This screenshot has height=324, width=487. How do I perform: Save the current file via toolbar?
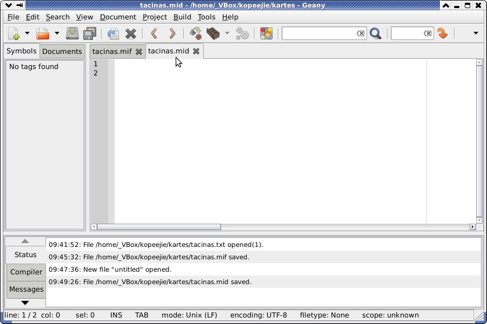point(72,33)
